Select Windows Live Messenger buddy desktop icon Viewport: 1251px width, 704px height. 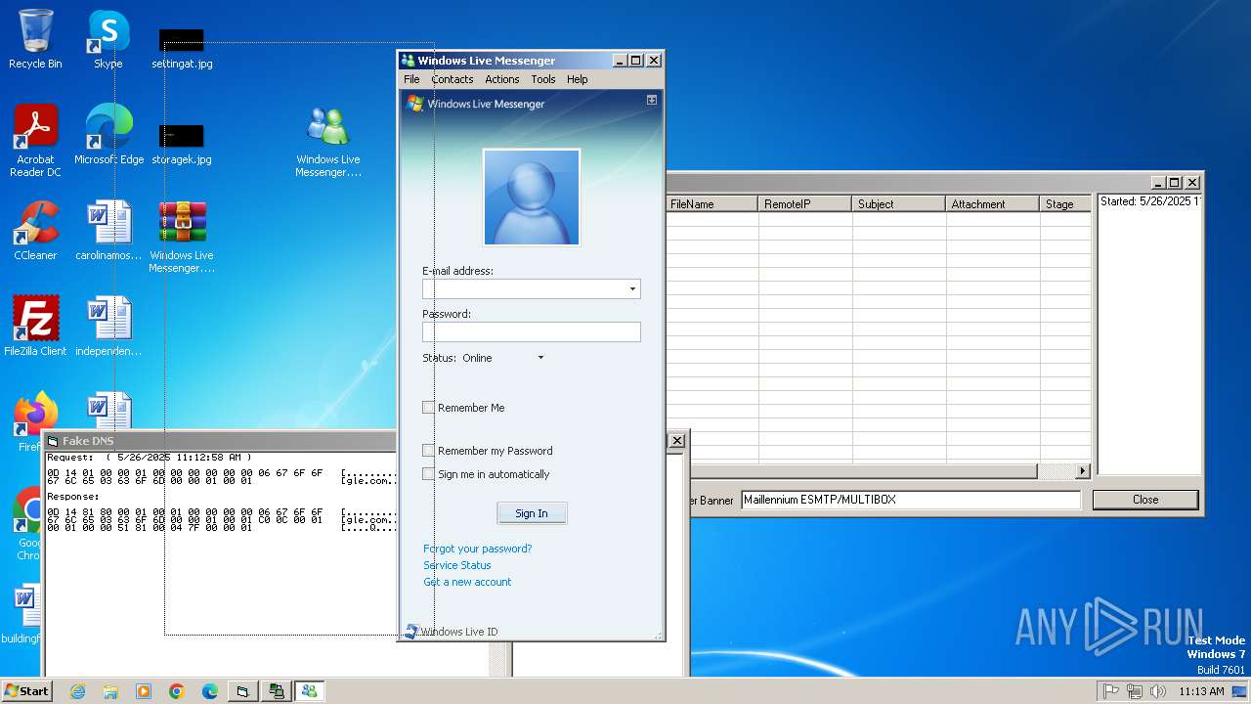(328, 141)
